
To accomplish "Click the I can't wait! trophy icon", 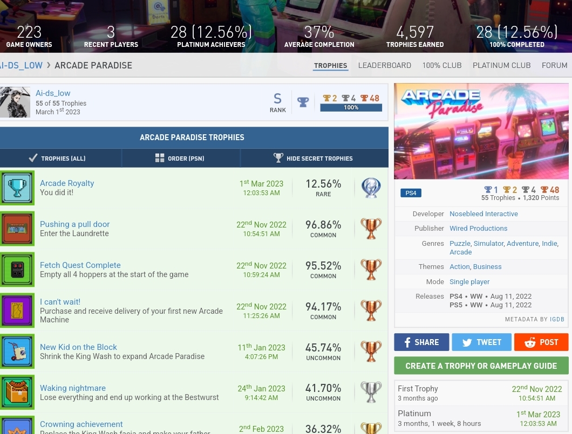I will coord(17,311).
